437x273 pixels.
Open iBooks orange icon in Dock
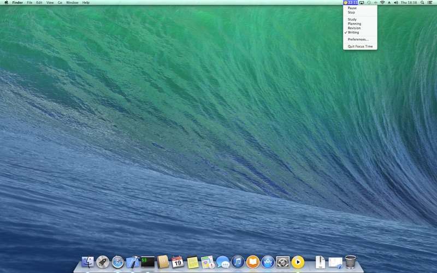[253, 262]
